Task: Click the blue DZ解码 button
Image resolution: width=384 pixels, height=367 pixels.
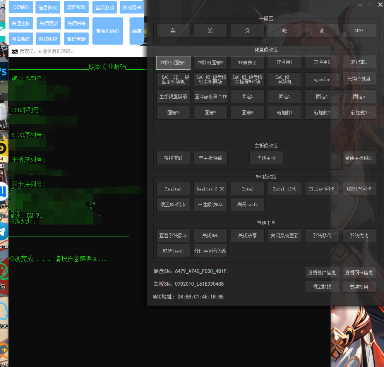Action: click(21, 7)
